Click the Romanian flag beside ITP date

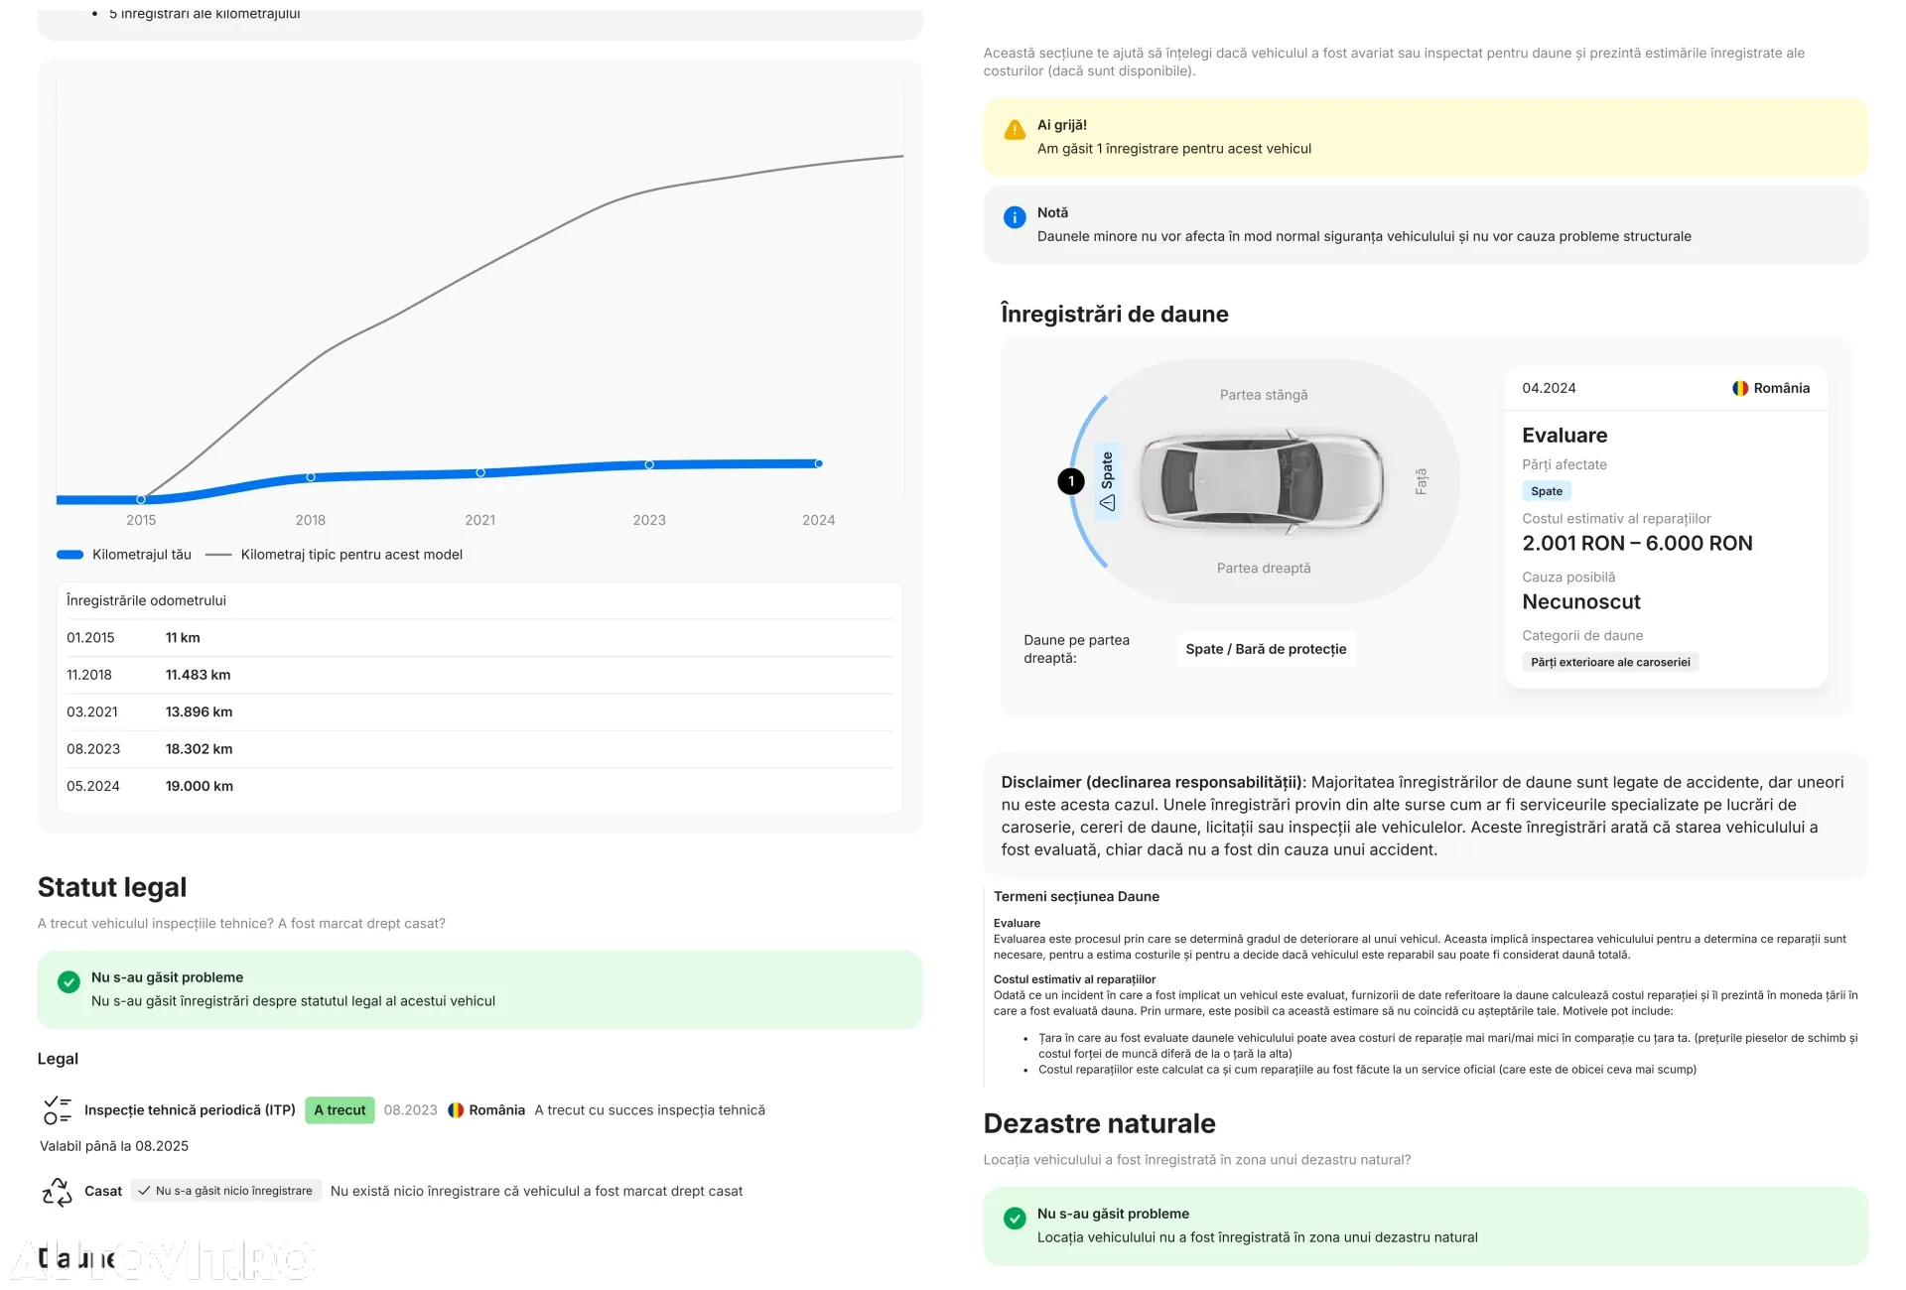456,1110
